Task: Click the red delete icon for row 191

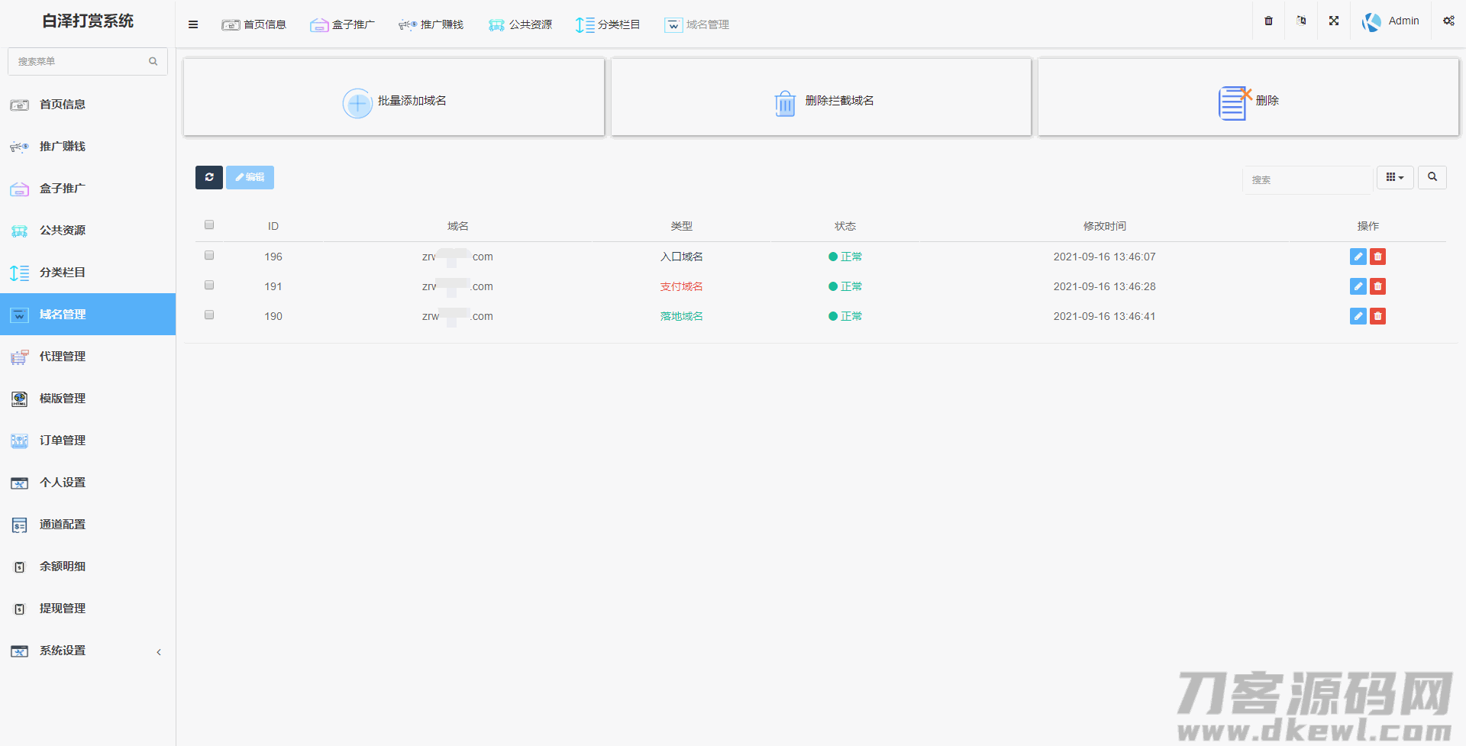Action: (x=1377, y=286)
